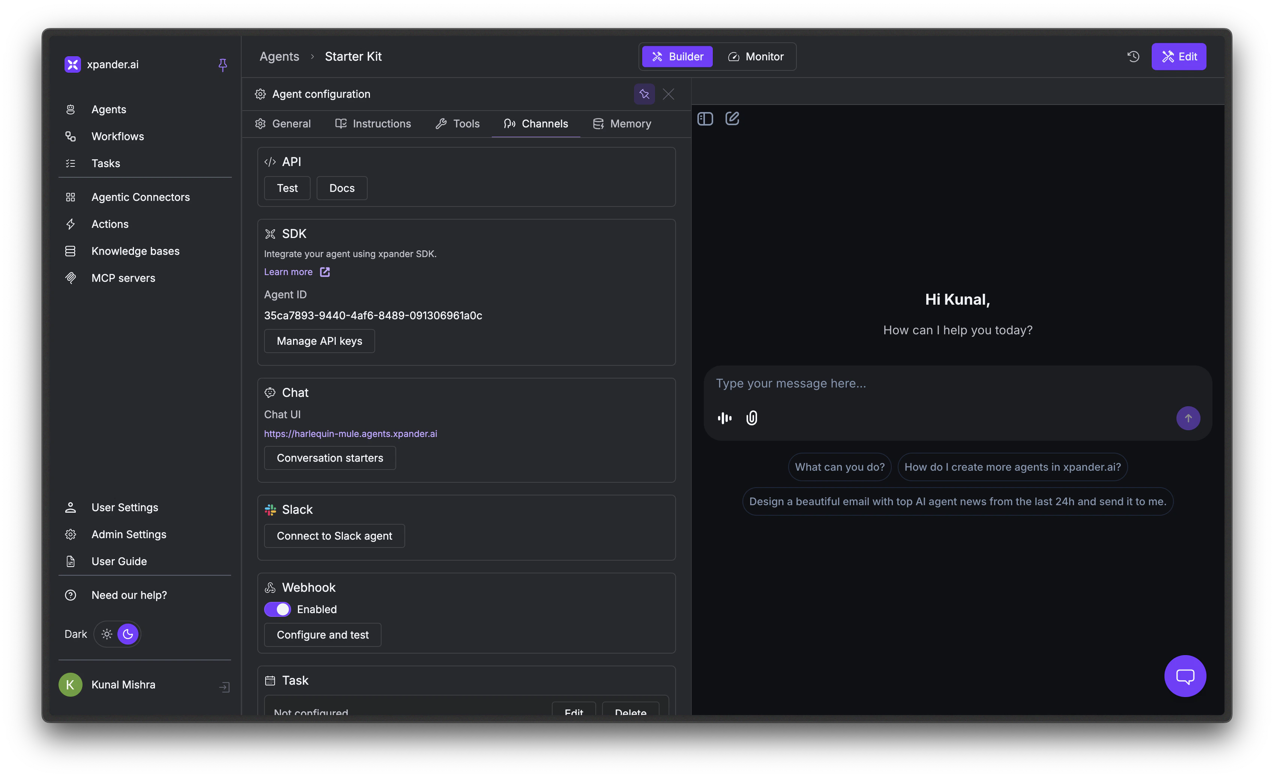Sign out using the icon beside Kunal Mishra
The height and width of the screenshot is (778, 1274).
tap(224, 687)
